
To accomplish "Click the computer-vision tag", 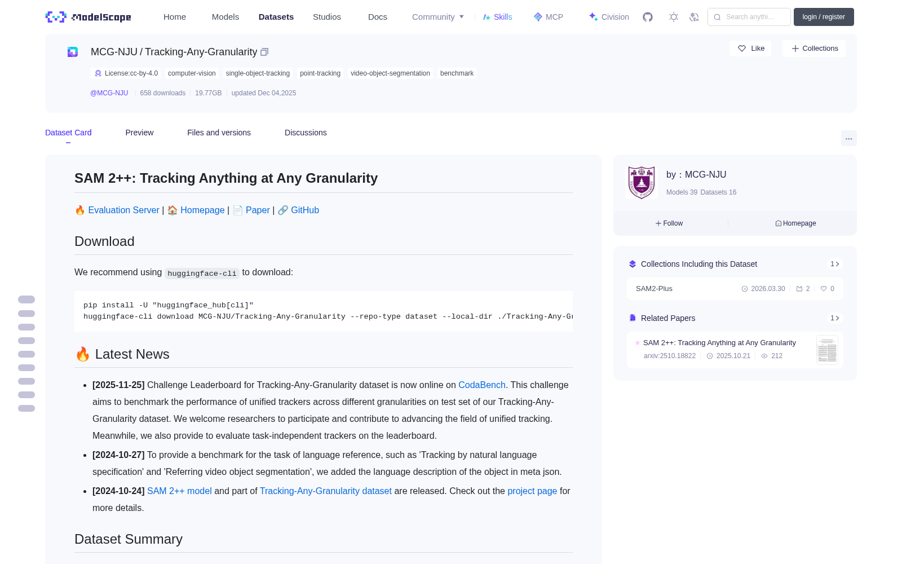I will (x=192, y=73).
